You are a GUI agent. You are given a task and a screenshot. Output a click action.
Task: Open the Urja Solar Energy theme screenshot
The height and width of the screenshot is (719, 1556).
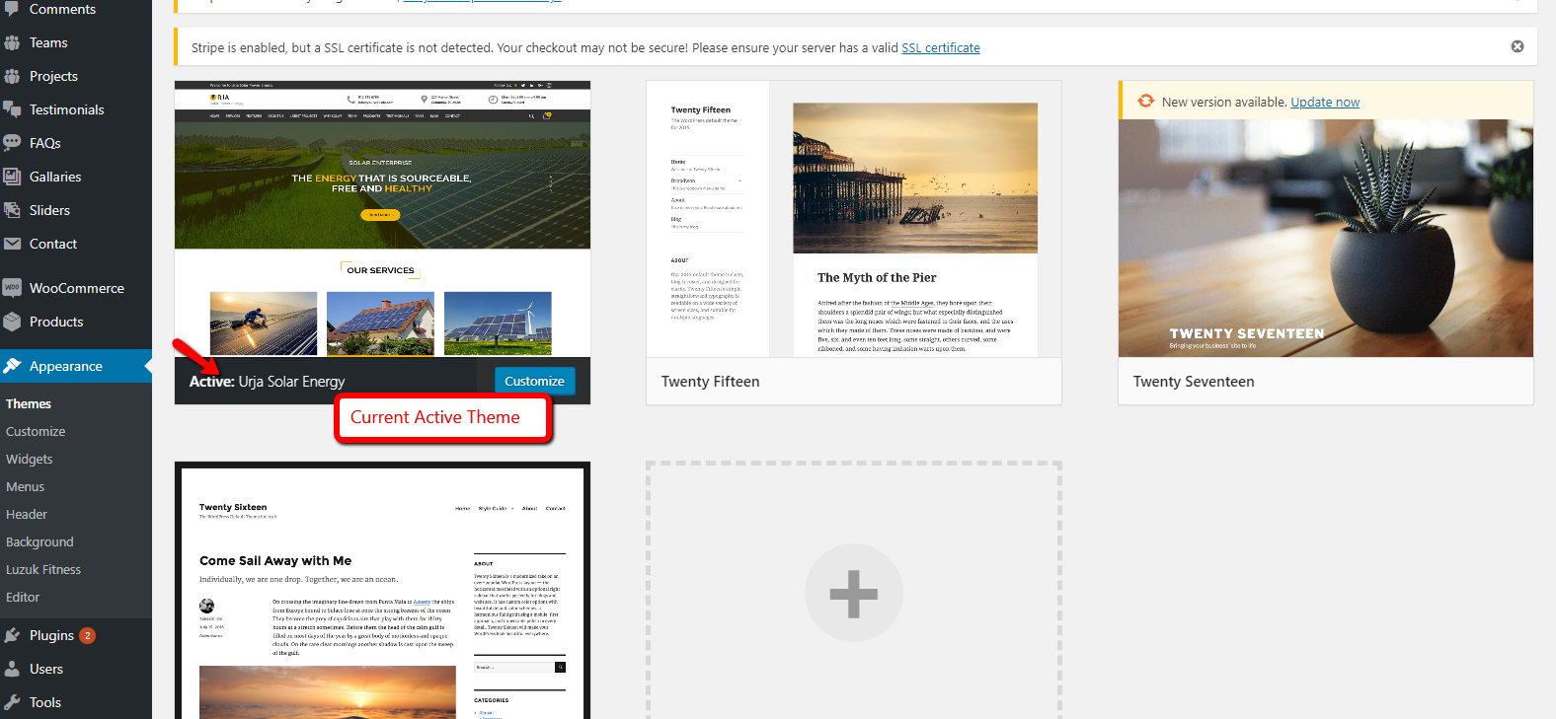(382, 219)
